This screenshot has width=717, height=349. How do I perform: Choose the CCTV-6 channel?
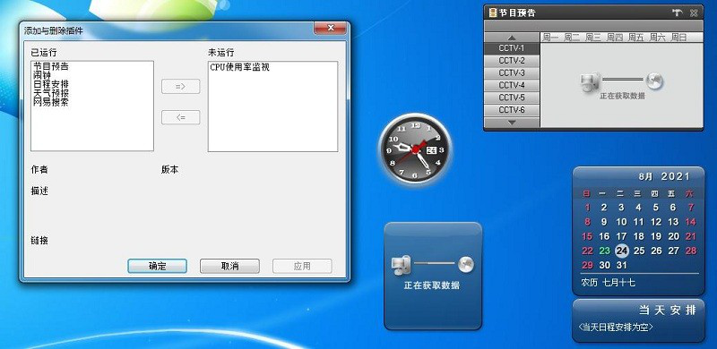(512, 110)
